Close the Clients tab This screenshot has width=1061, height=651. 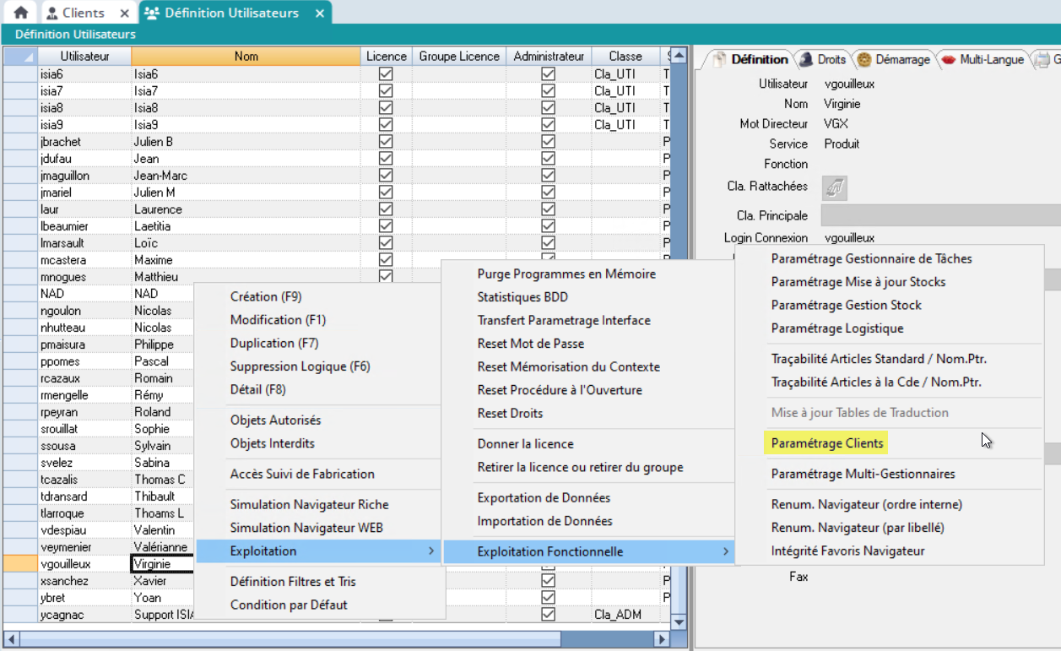tap(124, 14)
